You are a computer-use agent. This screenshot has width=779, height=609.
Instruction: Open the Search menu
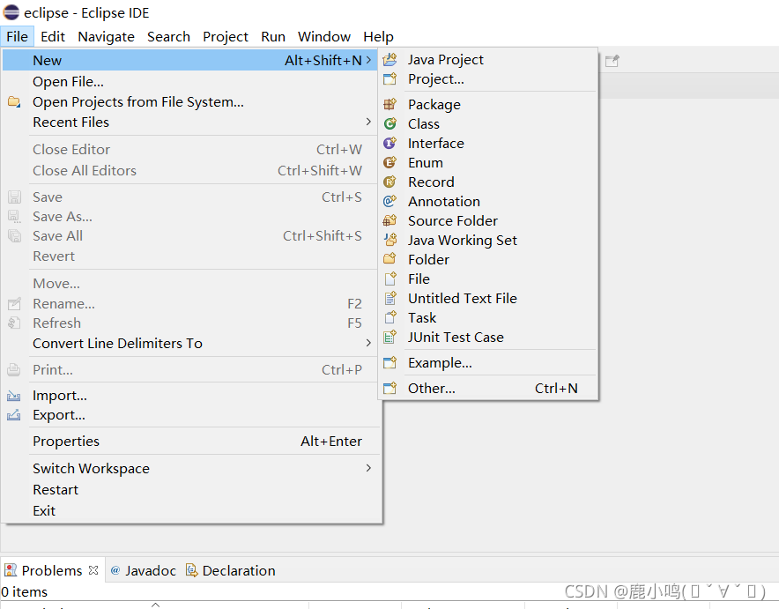pyautogui.click(x=168, y=37)
